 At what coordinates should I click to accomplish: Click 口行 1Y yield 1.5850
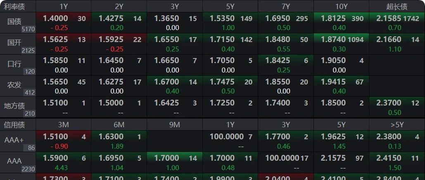point(56,60)
